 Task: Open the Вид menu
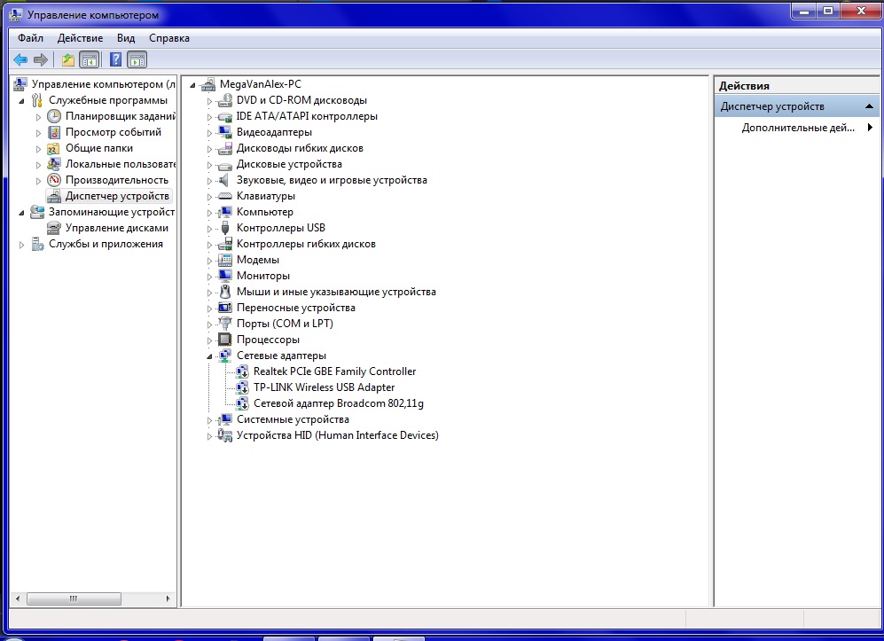pyautogui.click(x=126, y=38)
